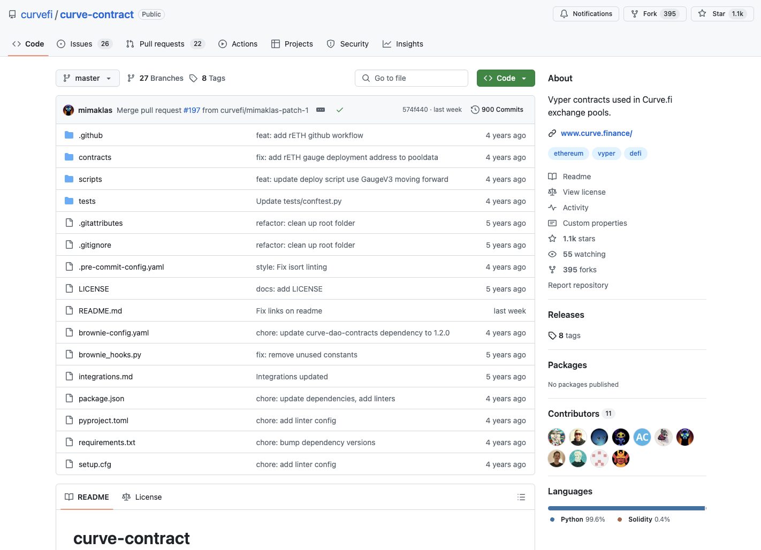Open the tests folder

click(x=87, y=201)
